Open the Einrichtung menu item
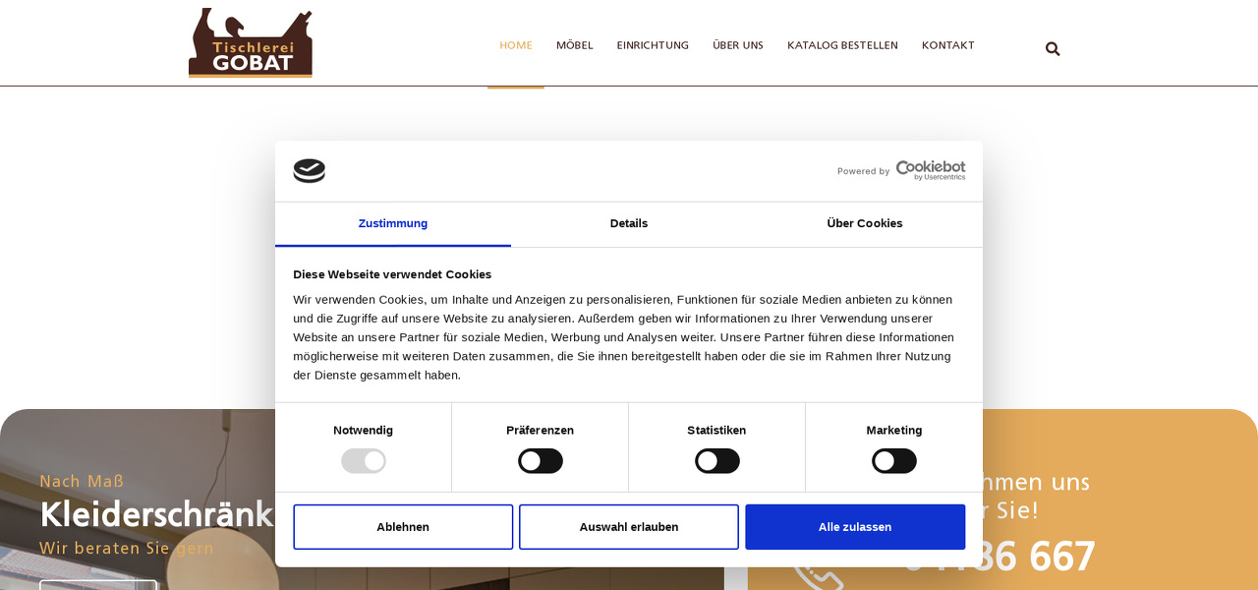The width and height of the screenshot is (1258, 590). [x=653, y=45]
